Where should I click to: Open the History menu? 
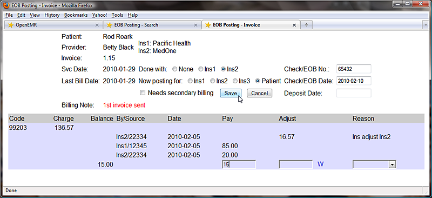(52, 15)
